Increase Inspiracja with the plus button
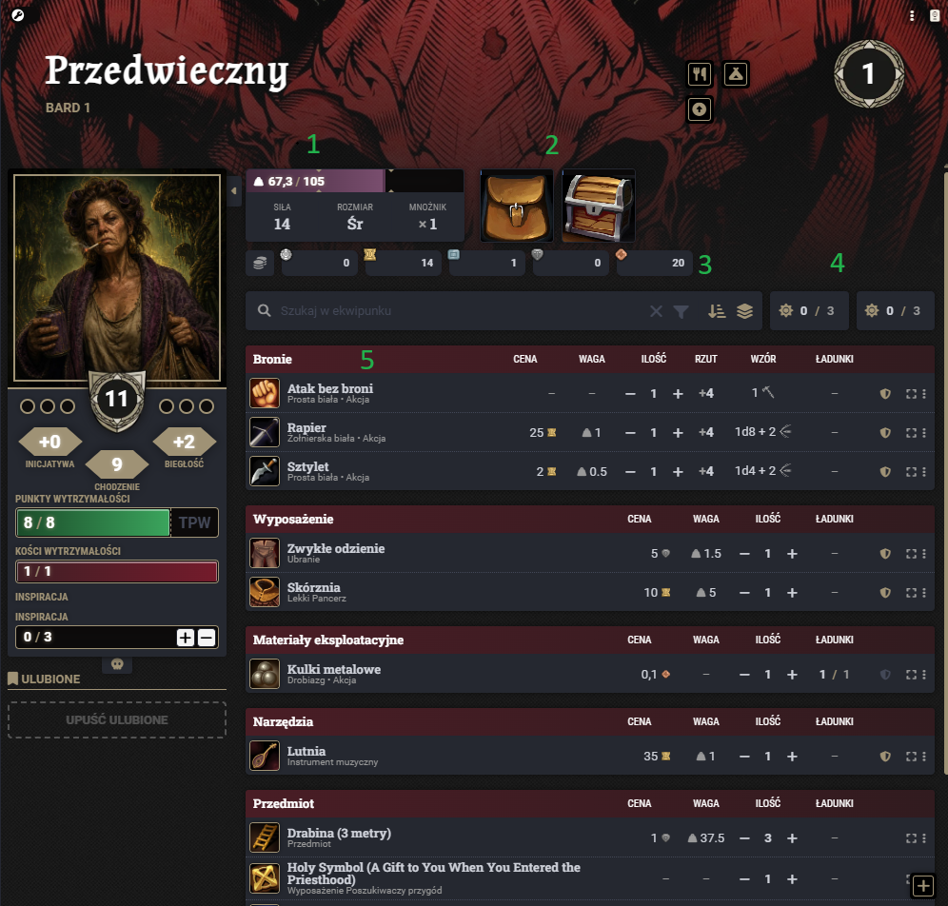This screenshot has width=948, height=906. click(x=186, y=637)
